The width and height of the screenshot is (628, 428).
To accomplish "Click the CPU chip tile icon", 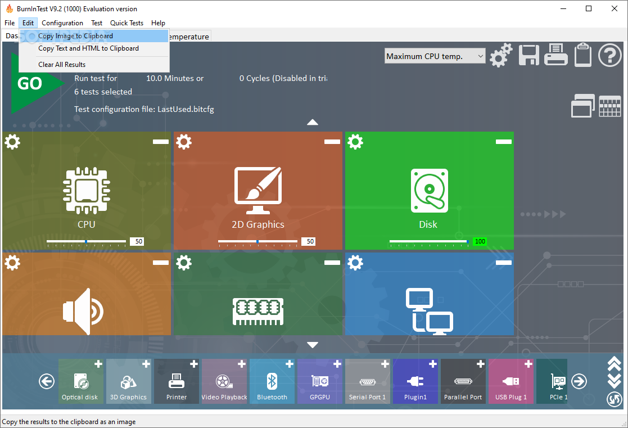I will click(x=87, y=190).
